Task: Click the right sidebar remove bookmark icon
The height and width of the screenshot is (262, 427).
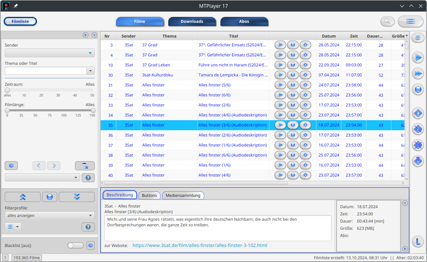Action: [x=418, y=129]
